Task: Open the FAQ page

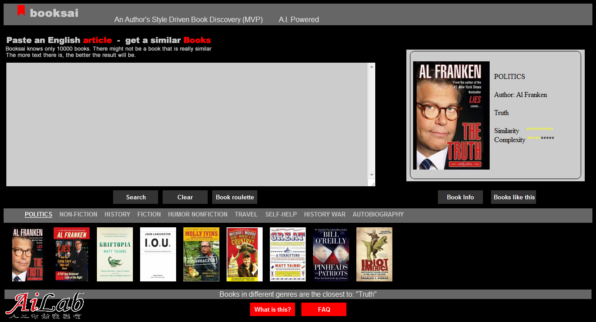Action: (324, 309)
